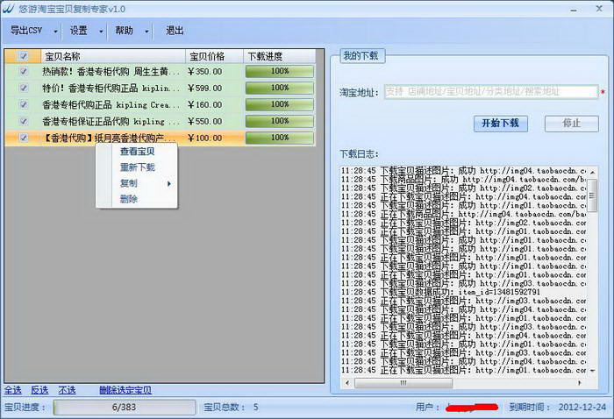Open the 设置 toolbar menu

point(79,31)
